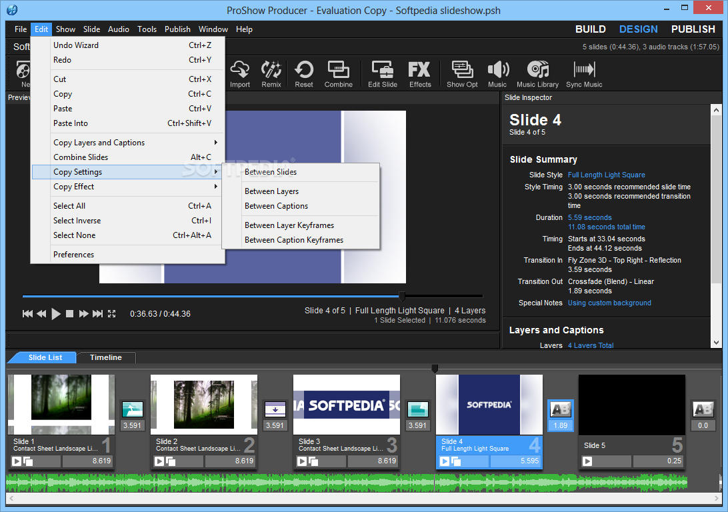Click the layers icon on Slide 2
The image size is (728, 512).
[x=171, y=461]
